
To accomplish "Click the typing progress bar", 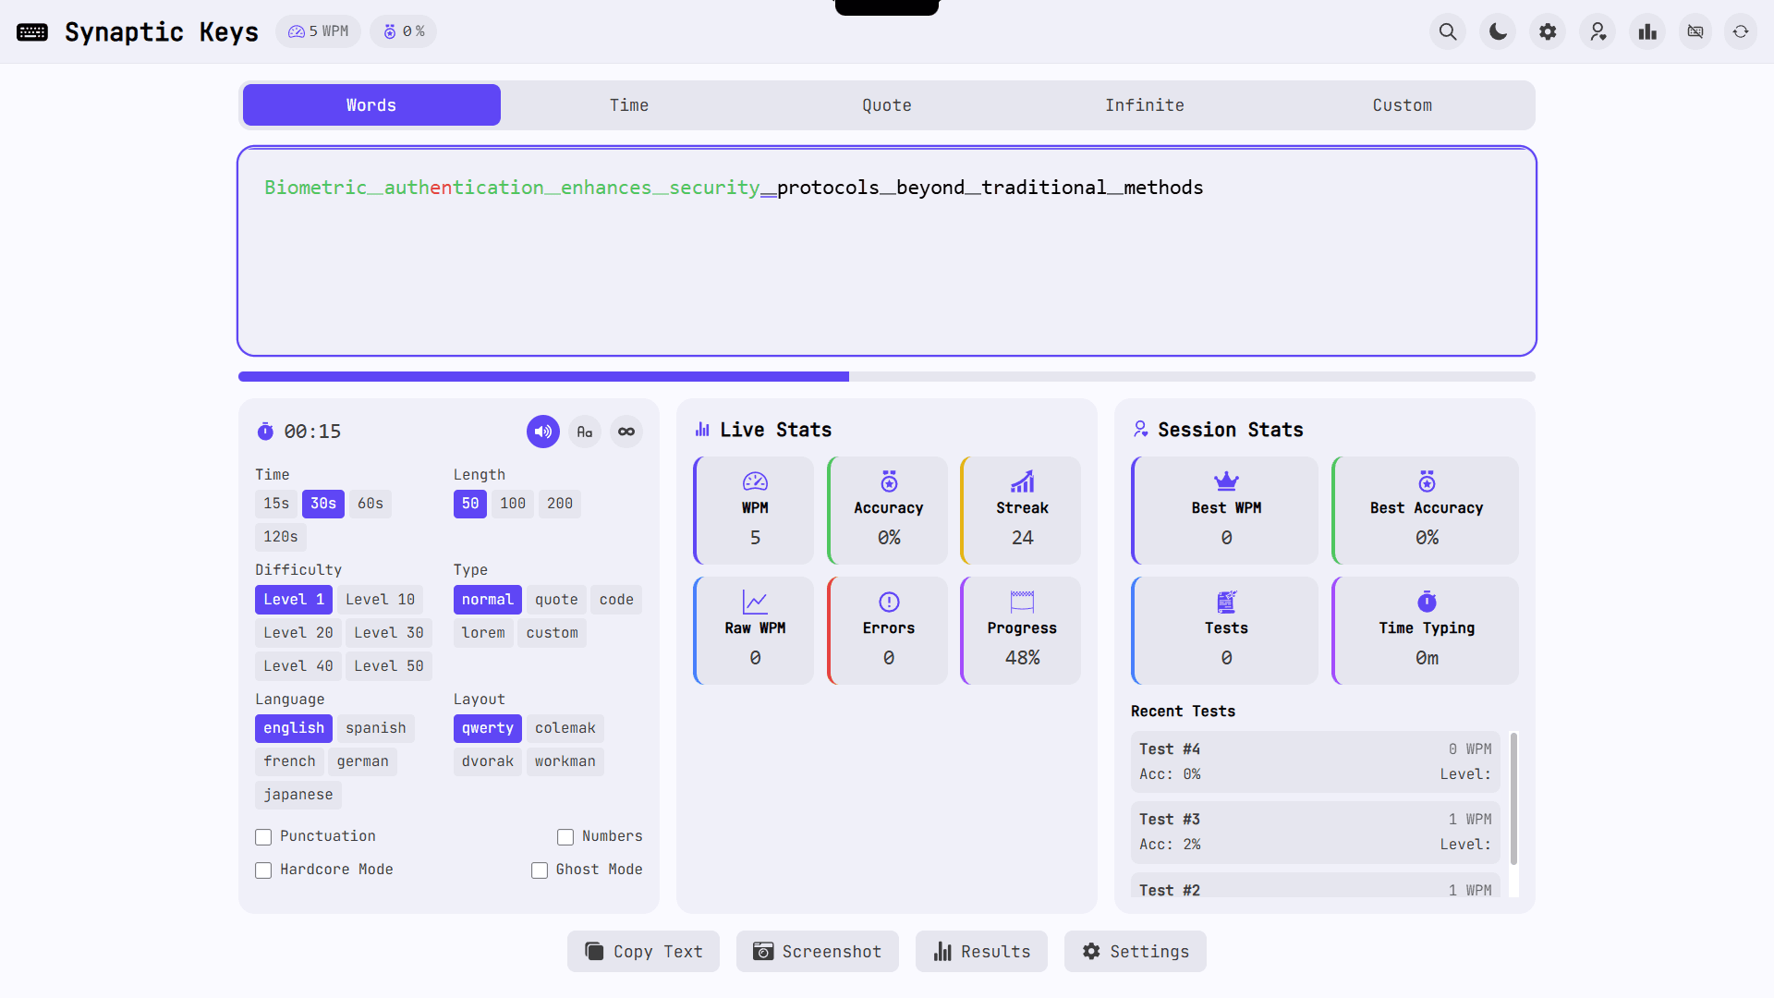I will pos(887,377).
